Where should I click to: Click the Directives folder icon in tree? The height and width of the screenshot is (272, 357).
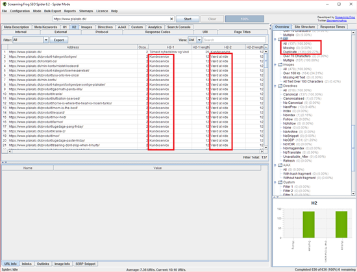point(280,86)
